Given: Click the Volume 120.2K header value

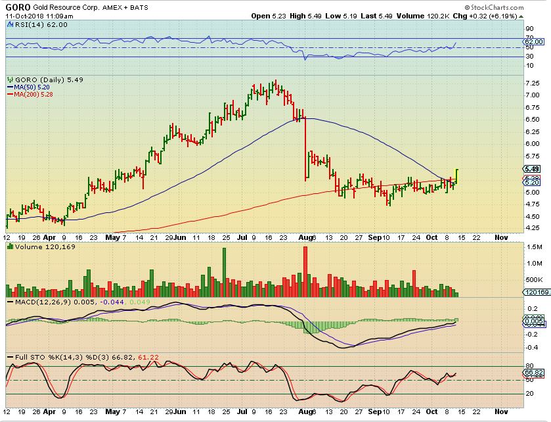Looking at the screenshot, I should coord(423,16).
